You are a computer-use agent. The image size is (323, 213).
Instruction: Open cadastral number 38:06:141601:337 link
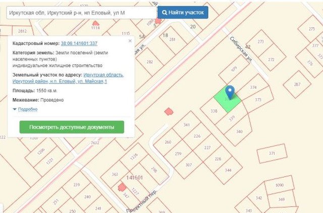coord(79,43)
